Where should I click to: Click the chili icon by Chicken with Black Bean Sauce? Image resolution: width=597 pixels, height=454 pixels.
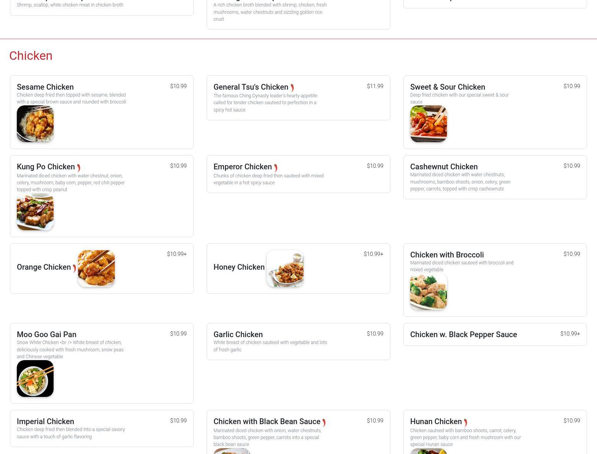click(x=324, y=423)
